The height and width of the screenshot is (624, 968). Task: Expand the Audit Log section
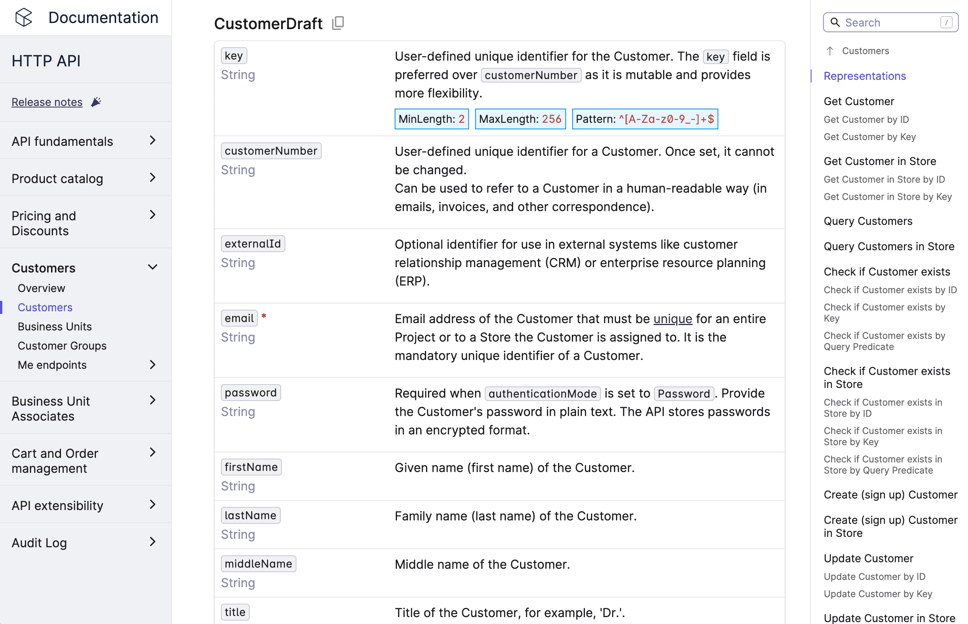click(152, 542)
